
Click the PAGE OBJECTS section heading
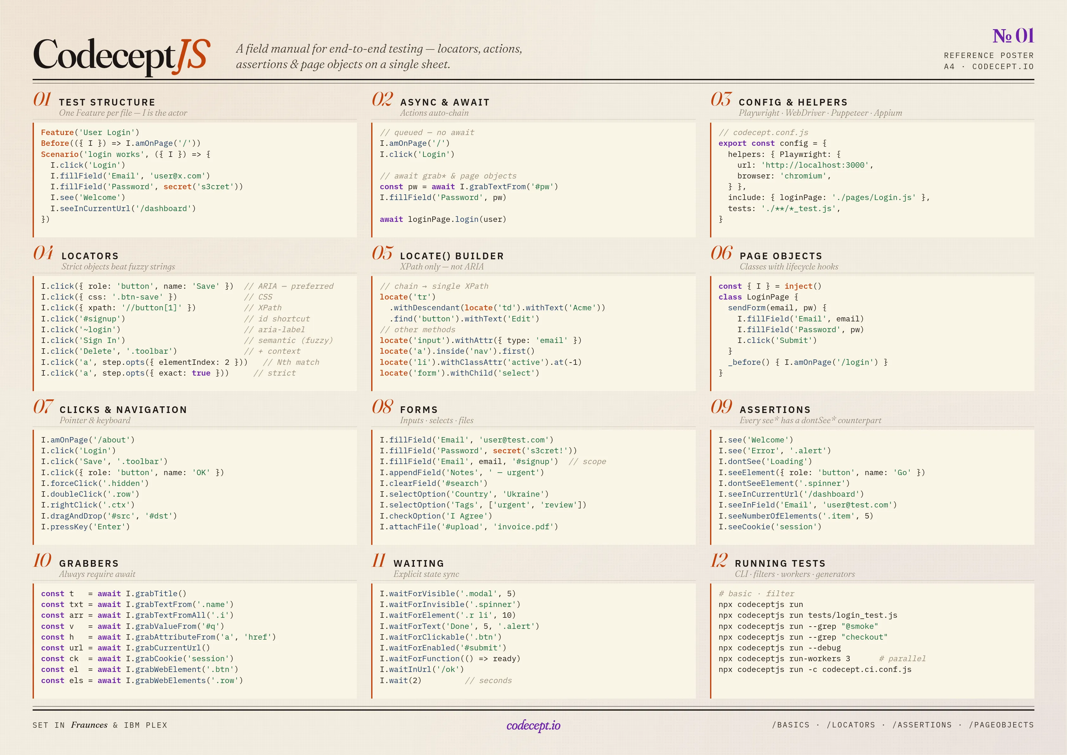(x=781, y=256)
